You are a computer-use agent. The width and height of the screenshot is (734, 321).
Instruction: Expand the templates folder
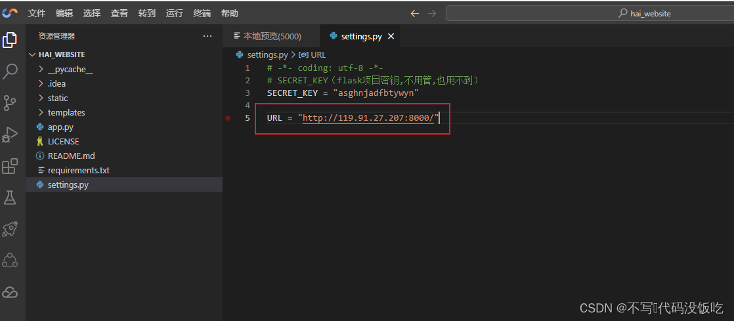pyautogui.click(x=124, y=113)
